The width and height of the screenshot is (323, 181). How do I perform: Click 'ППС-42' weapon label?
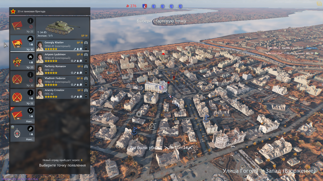[x=49, y=94]
